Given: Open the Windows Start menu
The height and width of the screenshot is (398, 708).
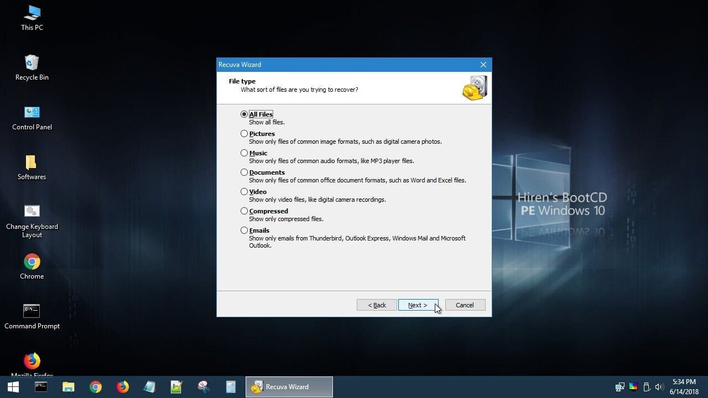Looking at the screenshot, I should 13,386.
